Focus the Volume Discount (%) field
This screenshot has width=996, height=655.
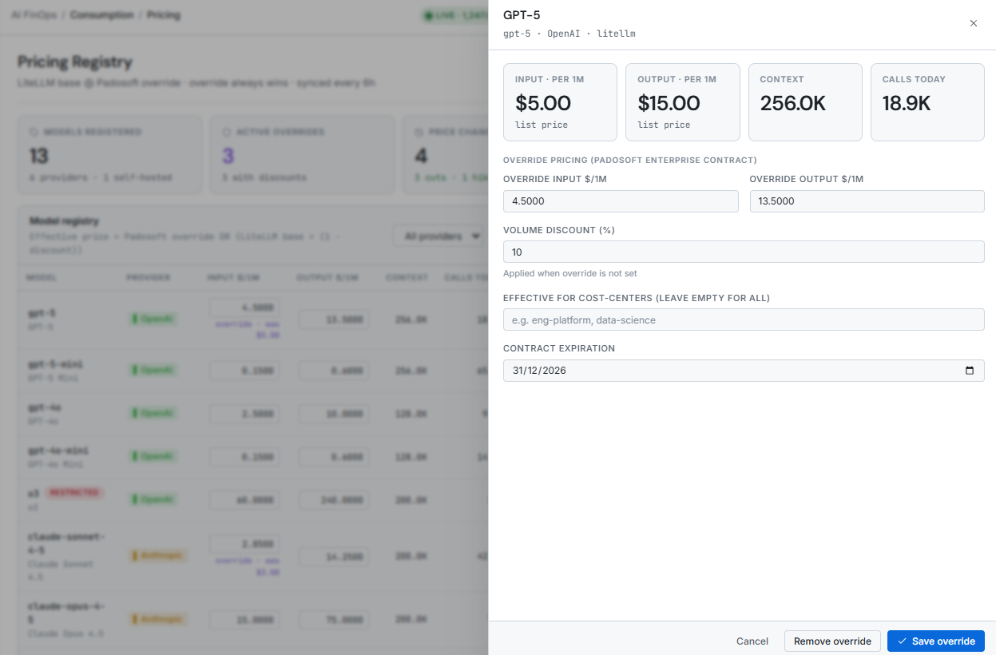pos(744,252)
